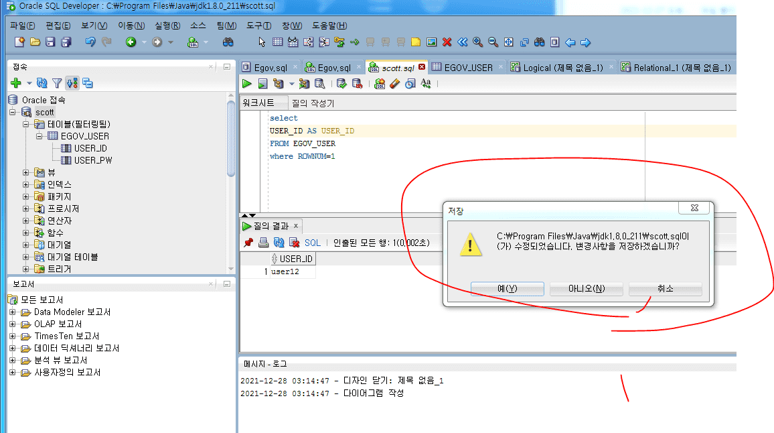The width and height of the screenshot is (774, 433).
Task: Click the blue right arrow in toolbar
Action: pyautogui.click(x=585, y=42)
